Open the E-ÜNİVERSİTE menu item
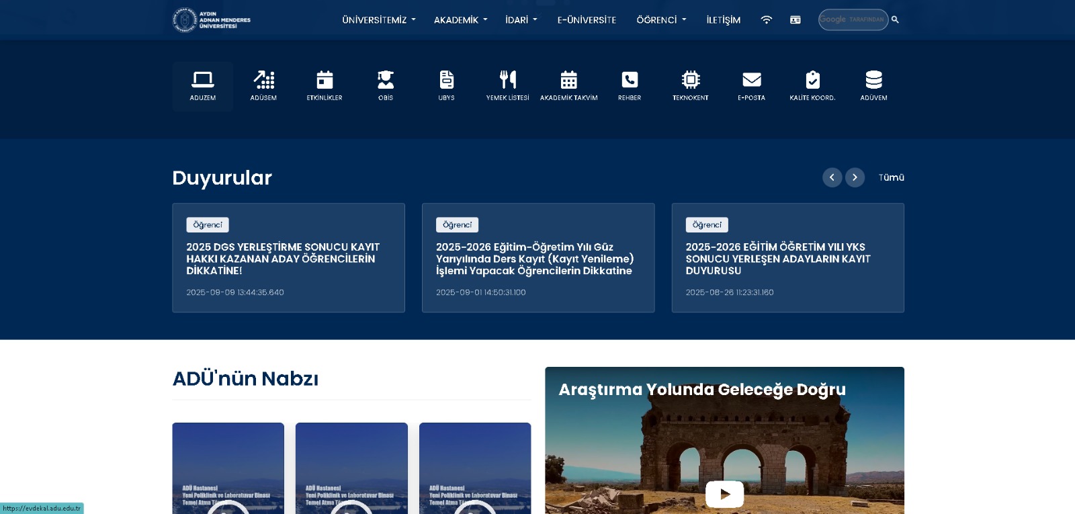The height and width of the screenshot is (514, 1075). pyautogui.click(x=587, y=20)
